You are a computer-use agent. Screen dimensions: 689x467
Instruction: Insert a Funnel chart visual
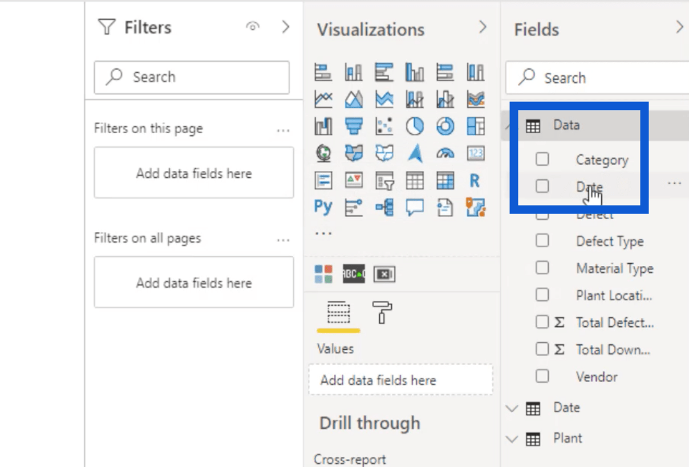click(x=354, y=126)
